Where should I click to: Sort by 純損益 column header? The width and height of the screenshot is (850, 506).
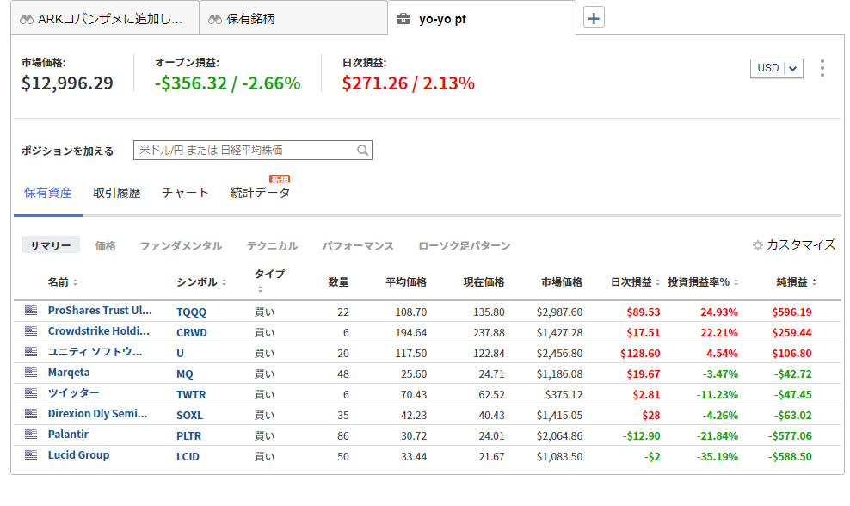pyautogui.click(x=797, y=282)
